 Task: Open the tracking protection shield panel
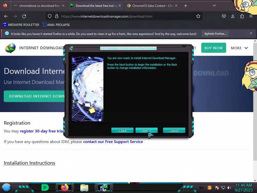click(50, 16)
